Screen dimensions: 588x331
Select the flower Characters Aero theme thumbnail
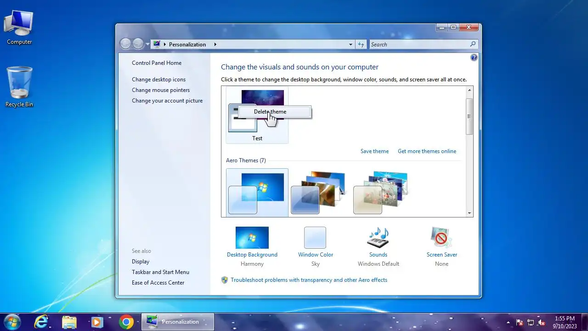click(x=380, y=193)
